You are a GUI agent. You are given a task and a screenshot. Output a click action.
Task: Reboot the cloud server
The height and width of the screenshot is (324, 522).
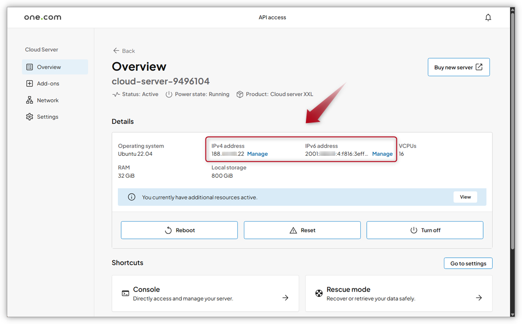click(179, 230)
